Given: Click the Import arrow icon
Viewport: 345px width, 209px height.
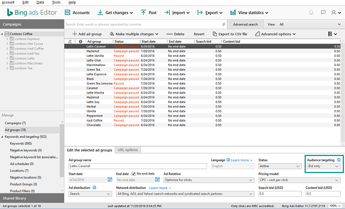Looking at the screenshot, I should tap(167, 13).
